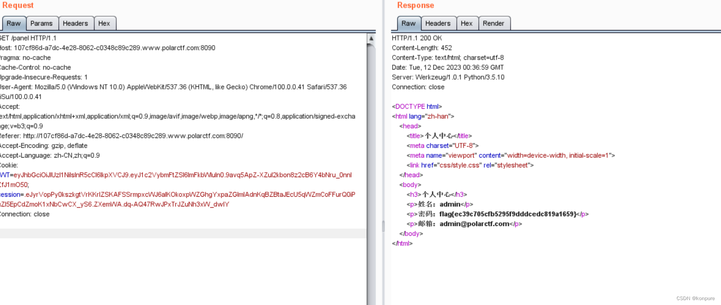This screenshot has width=721, height=305.
Task: Switch to the Request Raw tab
Action: pyautogui.click(x=13, y=23)
